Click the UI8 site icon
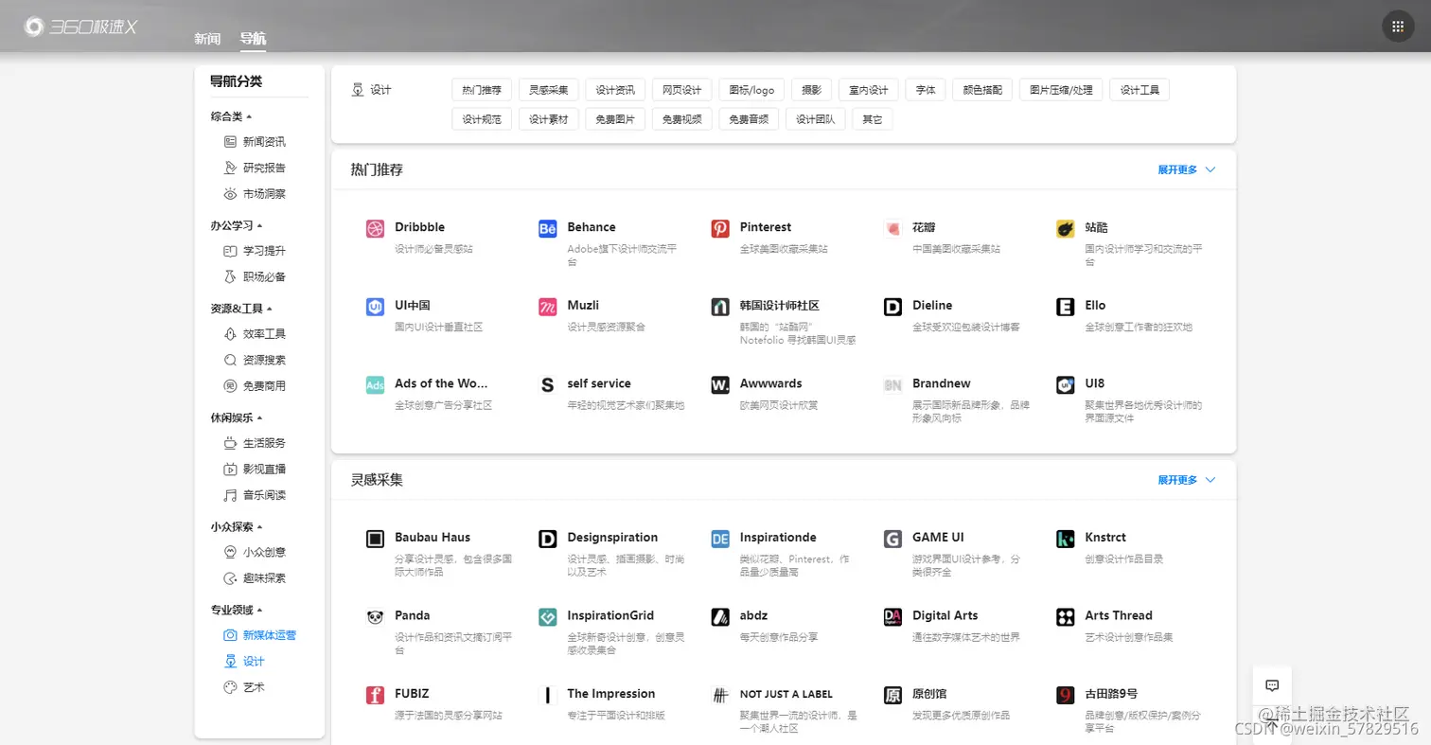1431x745 pixels. click(x=1065, y=385)
